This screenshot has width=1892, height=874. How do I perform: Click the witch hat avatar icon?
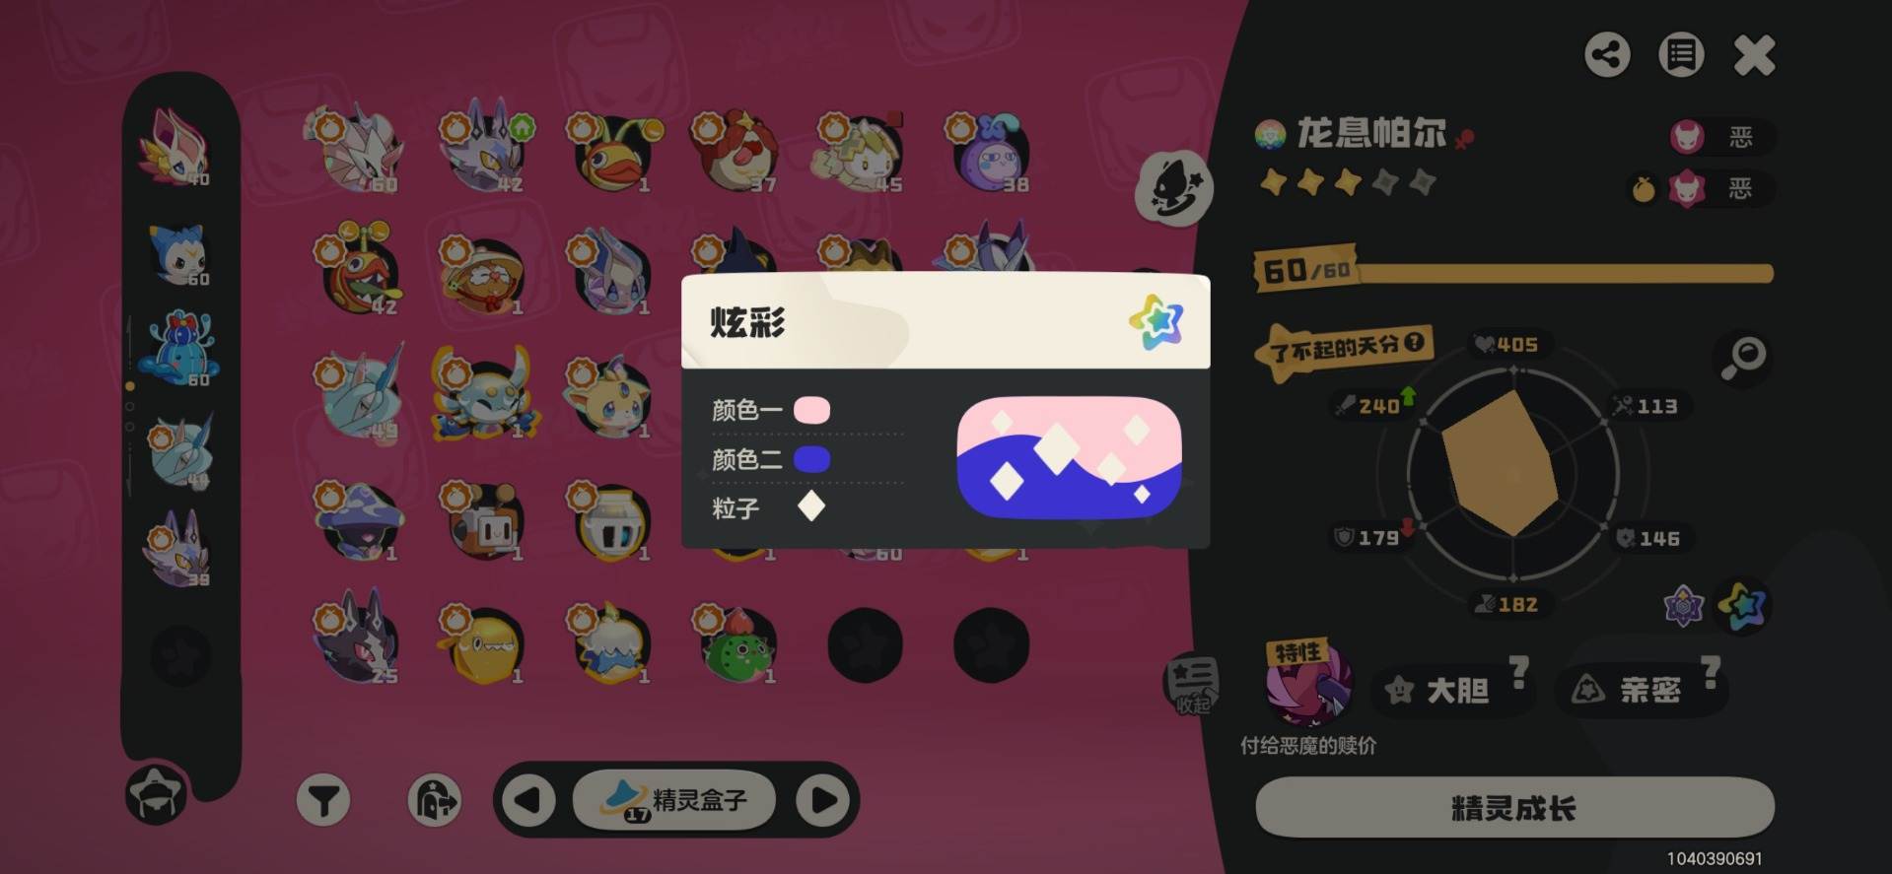click(x=156, y=794)
